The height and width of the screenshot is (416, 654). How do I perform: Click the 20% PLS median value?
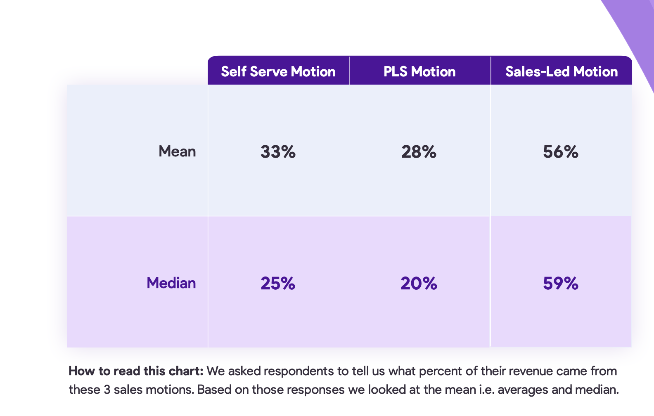pos(419,284)
